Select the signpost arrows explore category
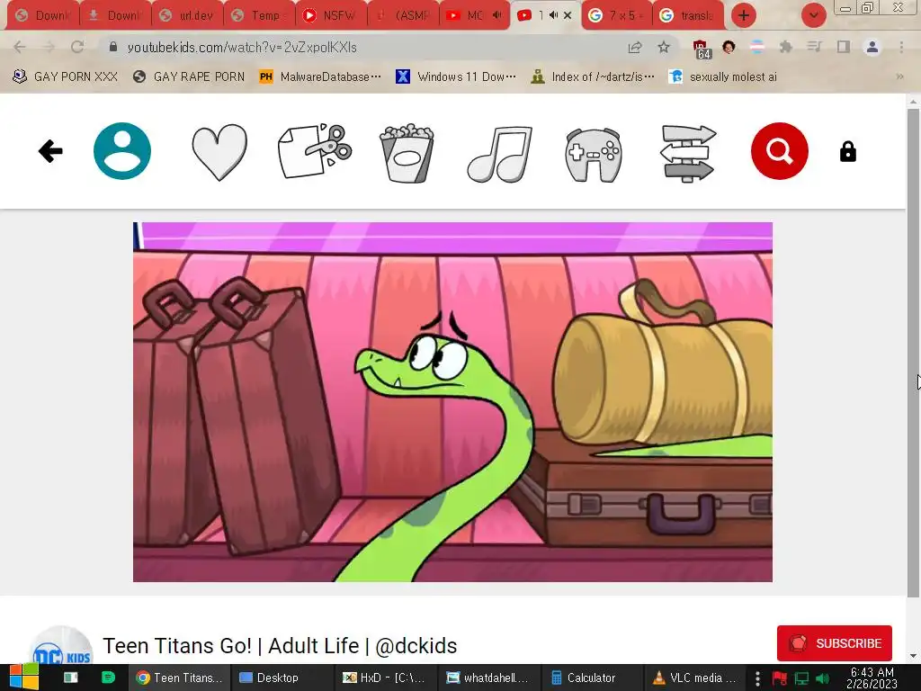Screen dimensions: 921x691 688,153
